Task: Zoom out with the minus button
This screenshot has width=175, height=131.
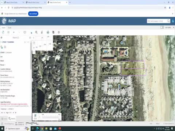Action: [34, 52]
